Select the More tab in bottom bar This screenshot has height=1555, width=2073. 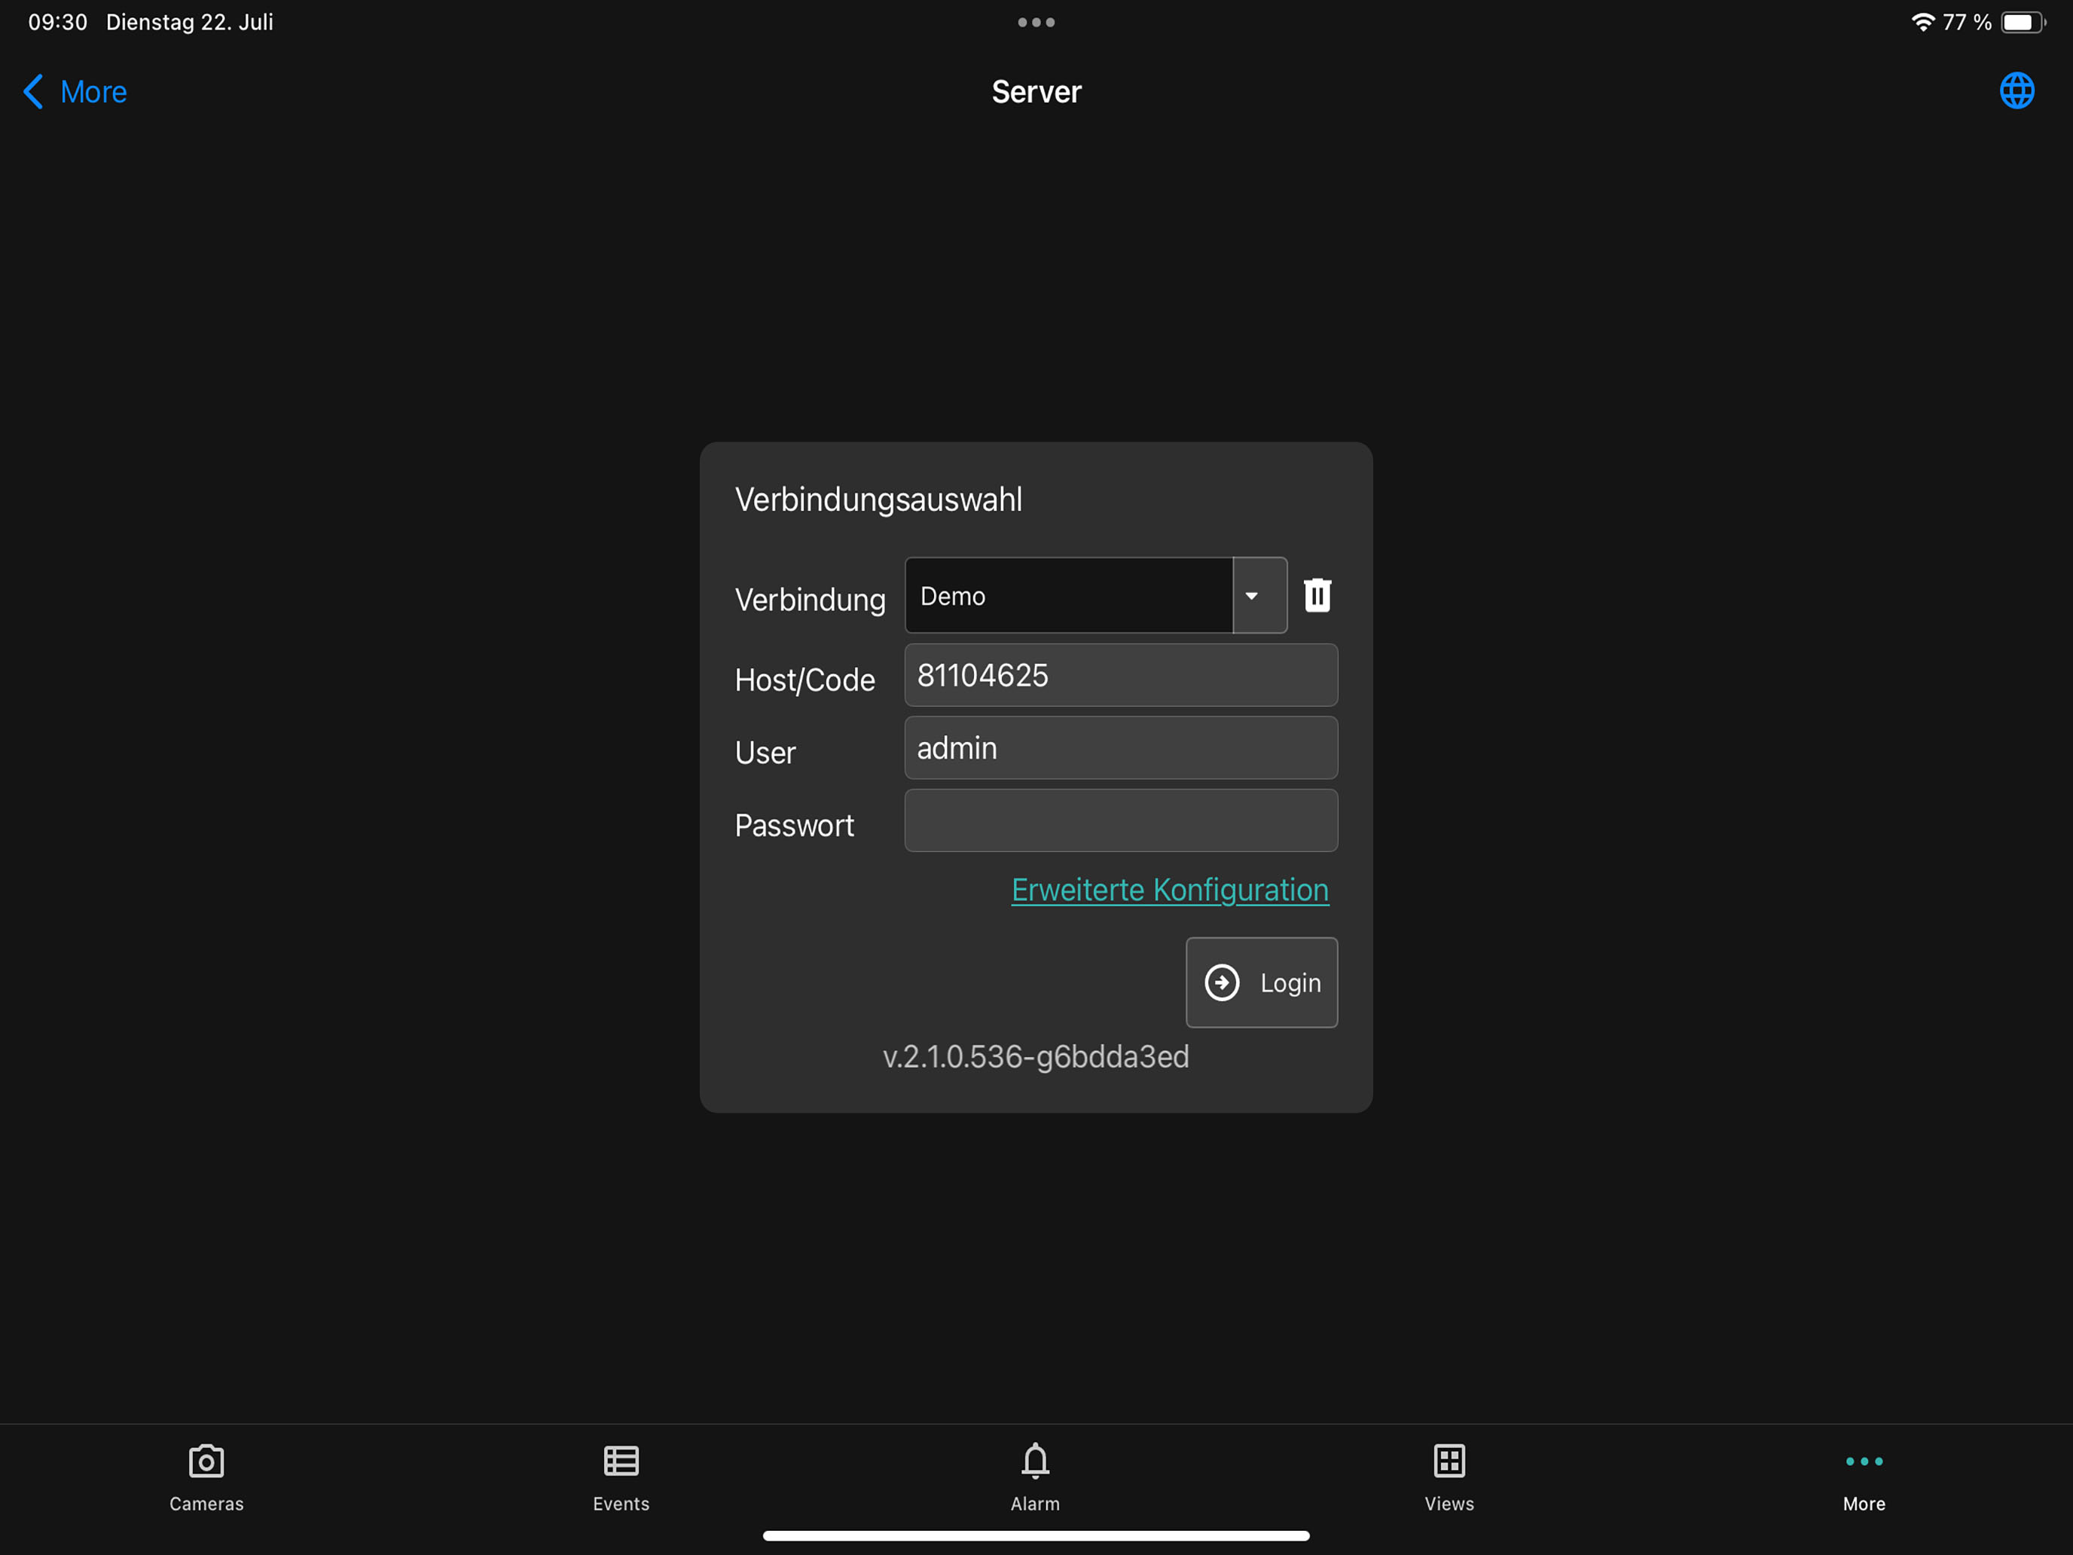1864,1478
